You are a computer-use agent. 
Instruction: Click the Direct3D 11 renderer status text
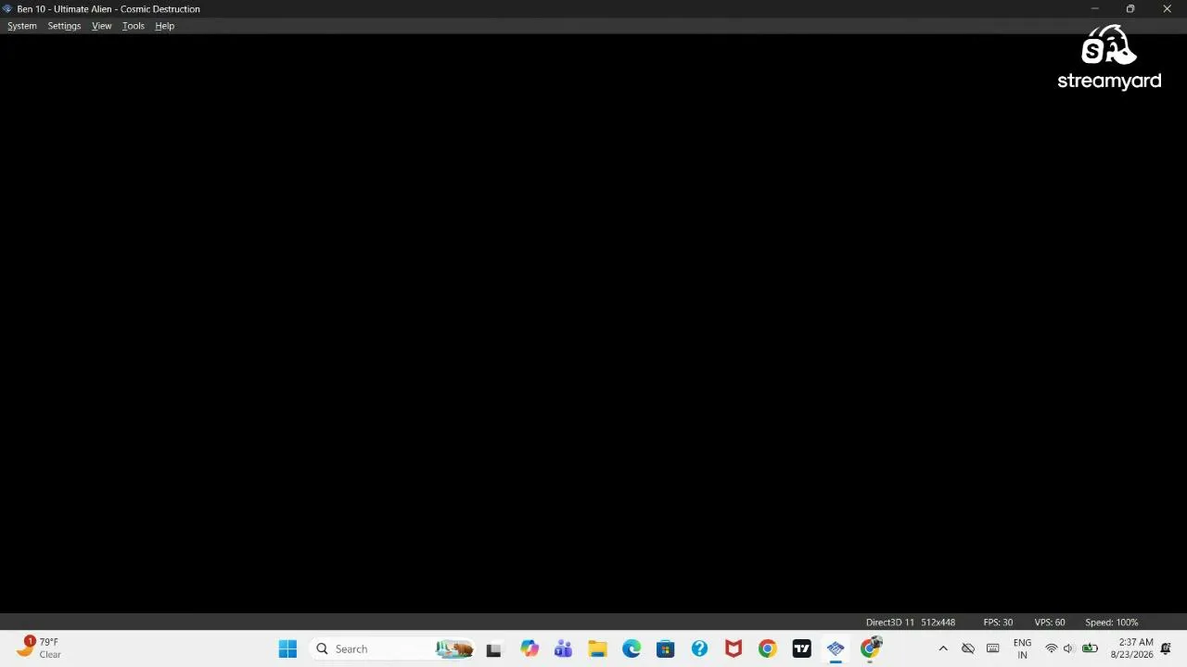click(x=890, y=623)
